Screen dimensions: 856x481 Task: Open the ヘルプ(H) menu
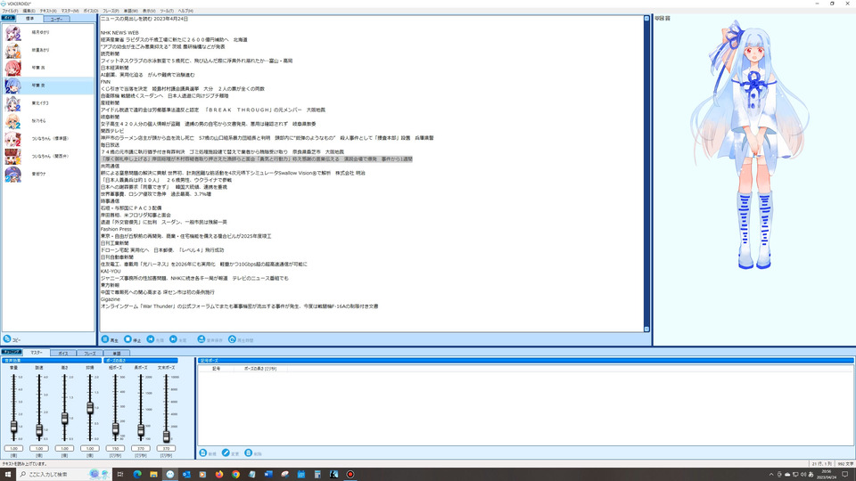(185, 11)
